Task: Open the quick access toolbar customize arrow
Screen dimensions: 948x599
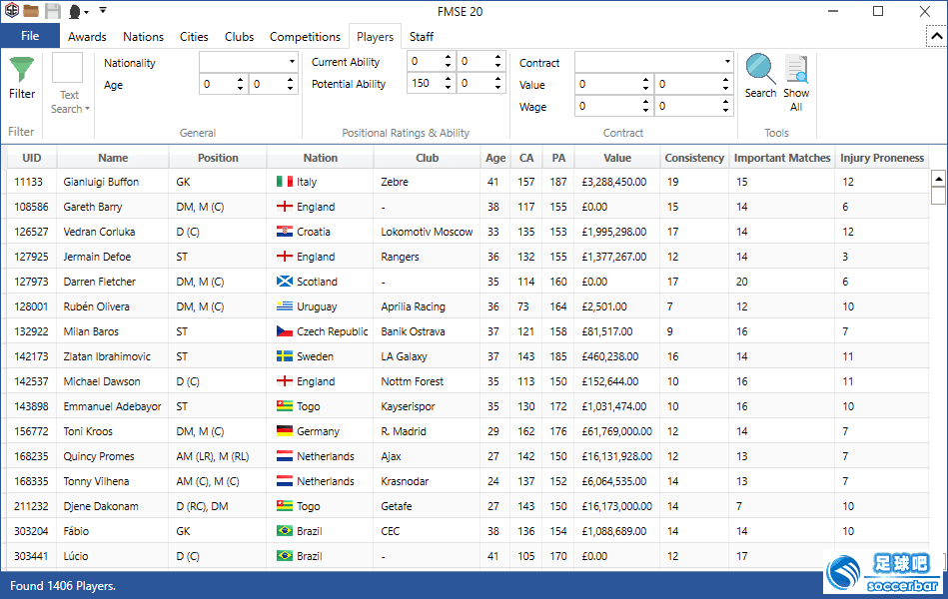Action: [x=103, y=11]
